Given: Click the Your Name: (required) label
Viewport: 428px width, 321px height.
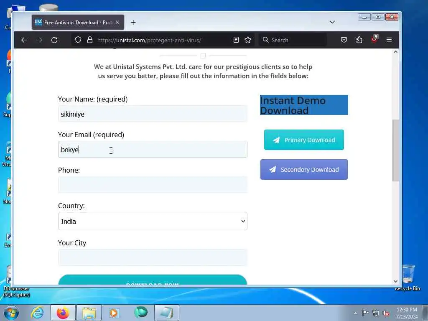Looking at the screenshot, I should click(x=93, y=99).
